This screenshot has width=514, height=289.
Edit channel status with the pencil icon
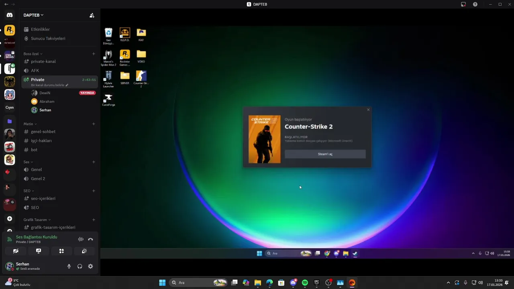(x=67, y=85)
